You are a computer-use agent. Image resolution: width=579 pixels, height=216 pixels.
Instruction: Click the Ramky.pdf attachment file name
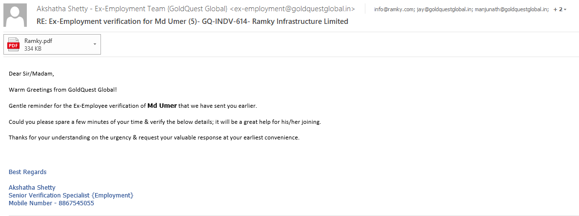click(38, 41)
